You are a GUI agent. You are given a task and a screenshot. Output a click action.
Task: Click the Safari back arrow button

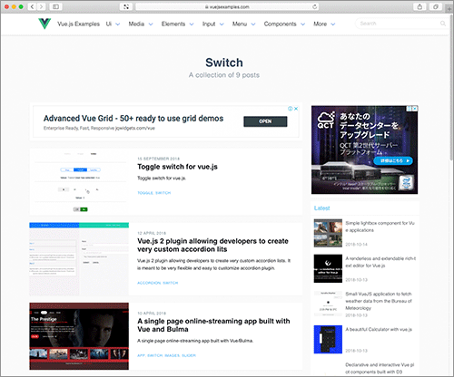pos(32,6)
